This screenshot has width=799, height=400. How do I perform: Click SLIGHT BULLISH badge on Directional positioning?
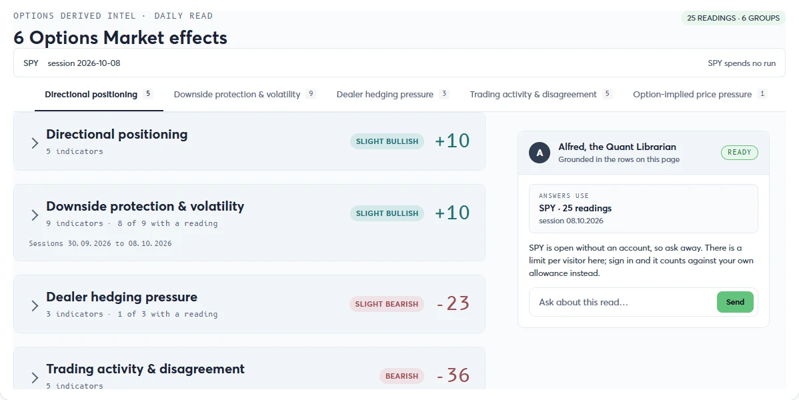pos(387,141)
